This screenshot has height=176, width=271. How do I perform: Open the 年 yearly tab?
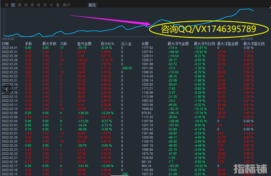[x=39, y=5]
